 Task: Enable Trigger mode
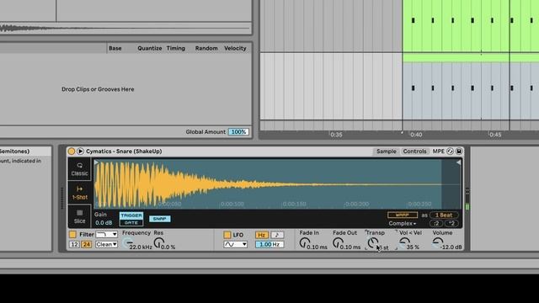[x=131, y=215]
